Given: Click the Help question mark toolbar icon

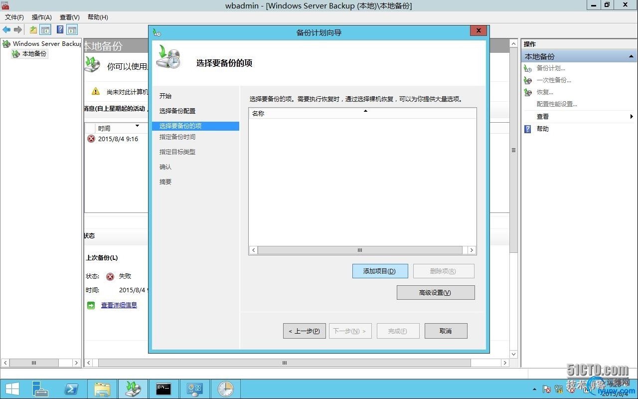Looking at the screenshot, I should coord(60,30).
